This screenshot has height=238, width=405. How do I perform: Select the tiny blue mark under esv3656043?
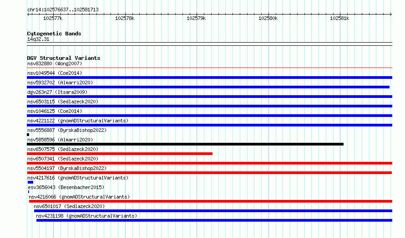click(x=28, y=192)
